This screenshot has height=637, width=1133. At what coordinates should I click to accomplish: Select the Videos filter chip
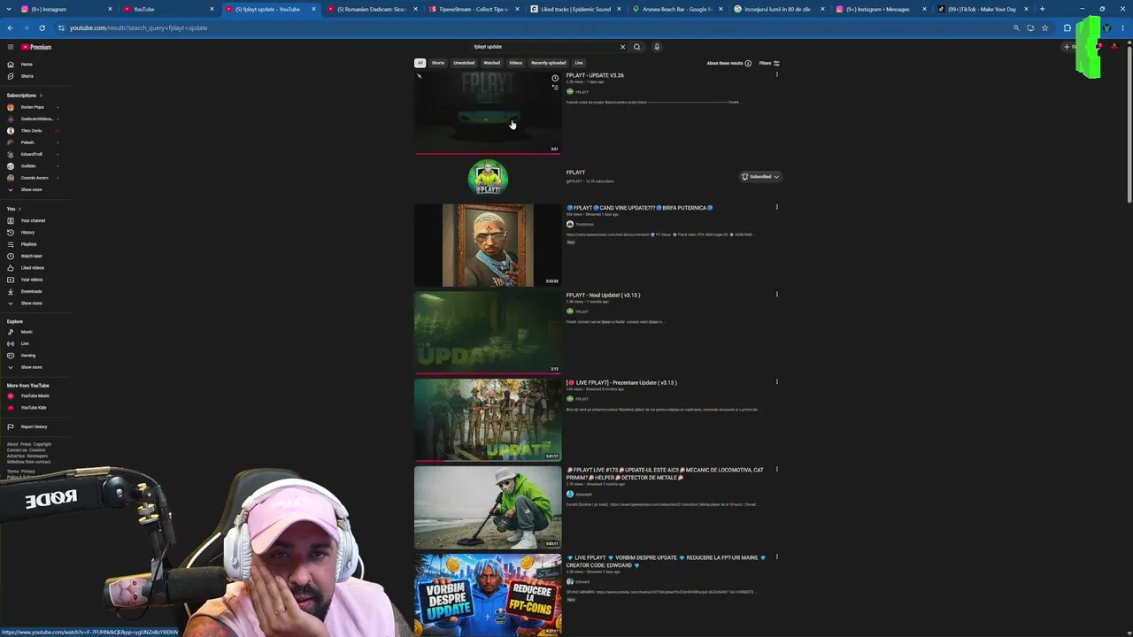[x=515, y=63]
